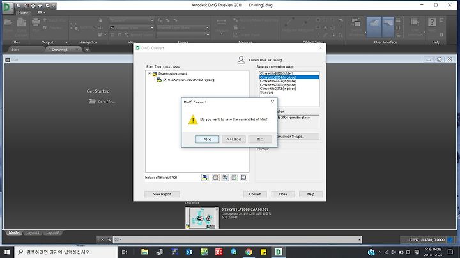Select the Drawings to convert tree item

point(172,74)
